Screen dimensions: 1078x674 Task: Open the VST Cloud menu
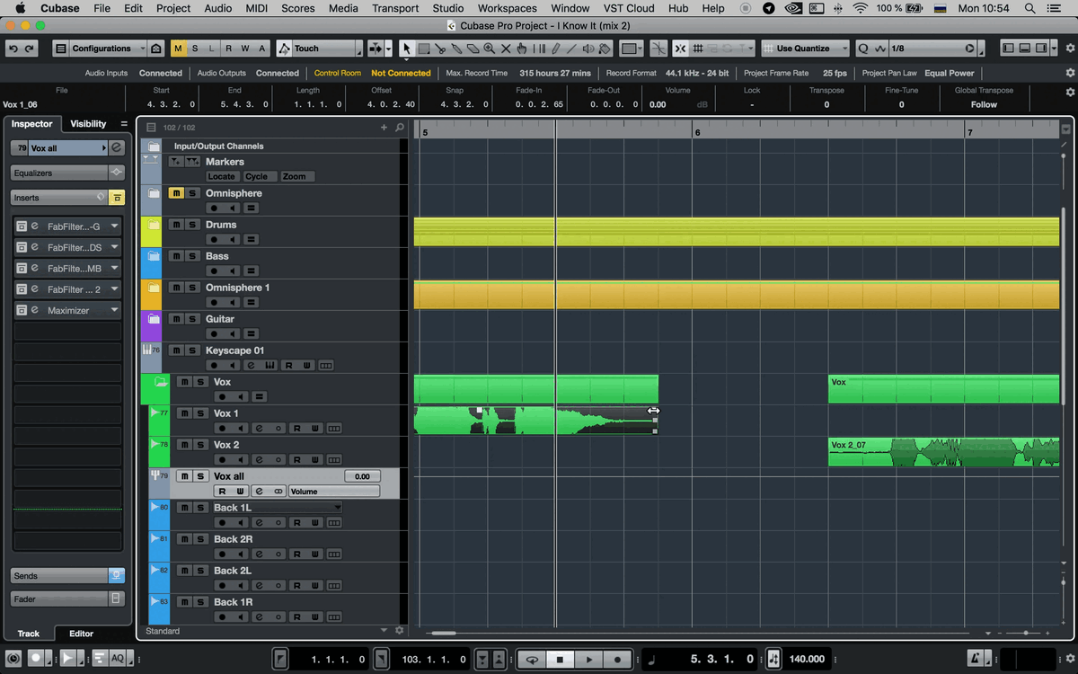click(x=629, y=8)
